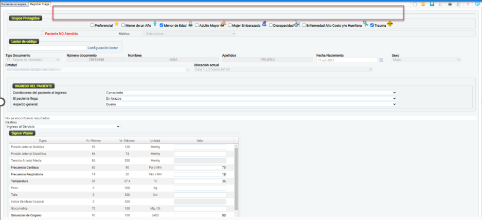Open the blue chat bubble icon

click(x=477, y=4)
